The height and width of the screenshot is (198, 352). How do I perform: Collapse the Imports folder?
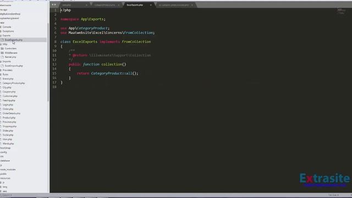7,61
